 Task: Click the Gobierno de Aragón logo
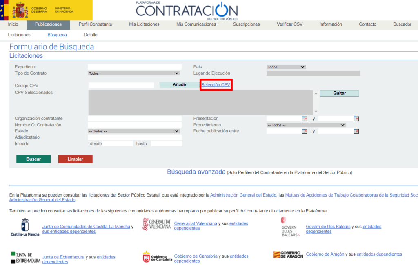pos(288,255)
